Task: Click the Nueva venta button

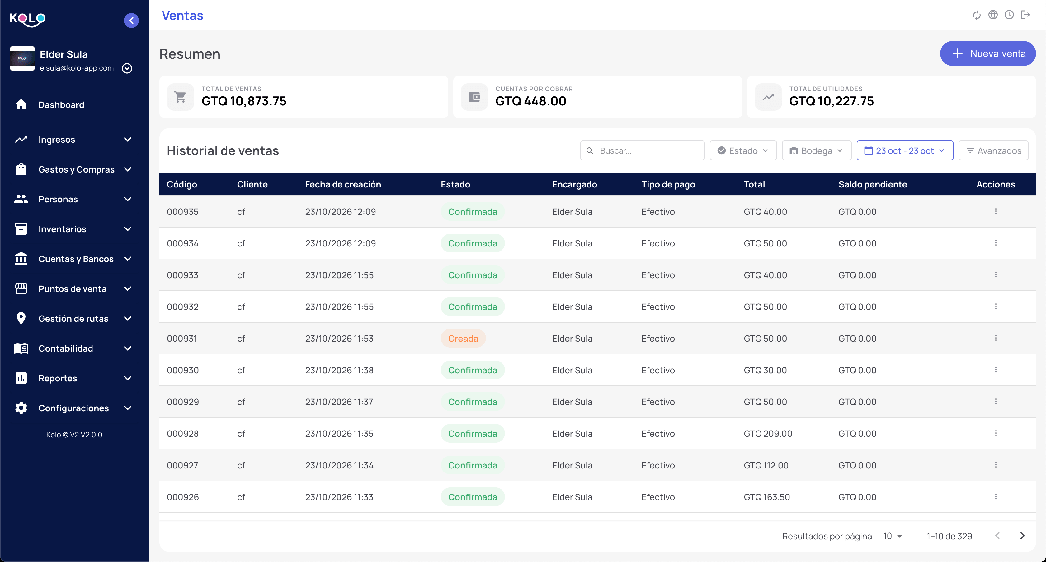Action: tap(987, 53)
